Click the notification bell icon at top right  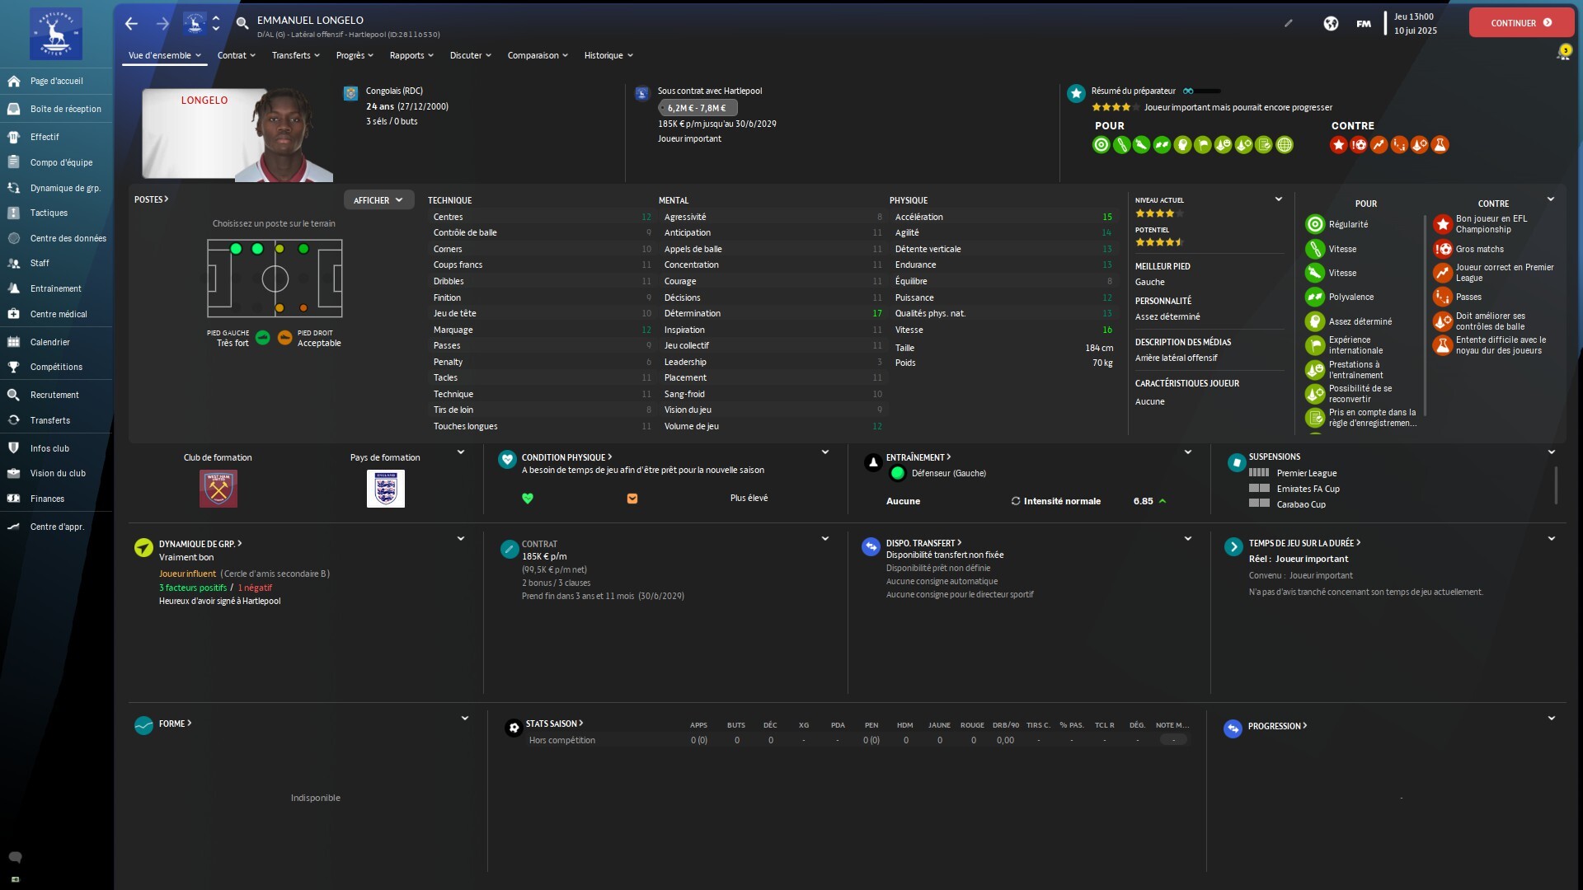[1562, 54]
